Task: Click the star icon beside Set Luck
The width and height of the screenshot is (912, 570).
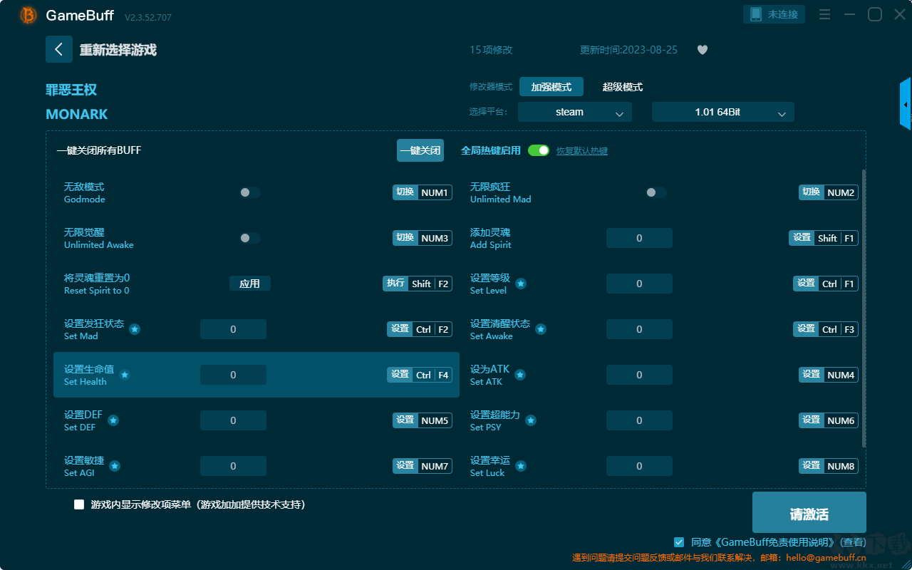Action: (x=521, y=466)
